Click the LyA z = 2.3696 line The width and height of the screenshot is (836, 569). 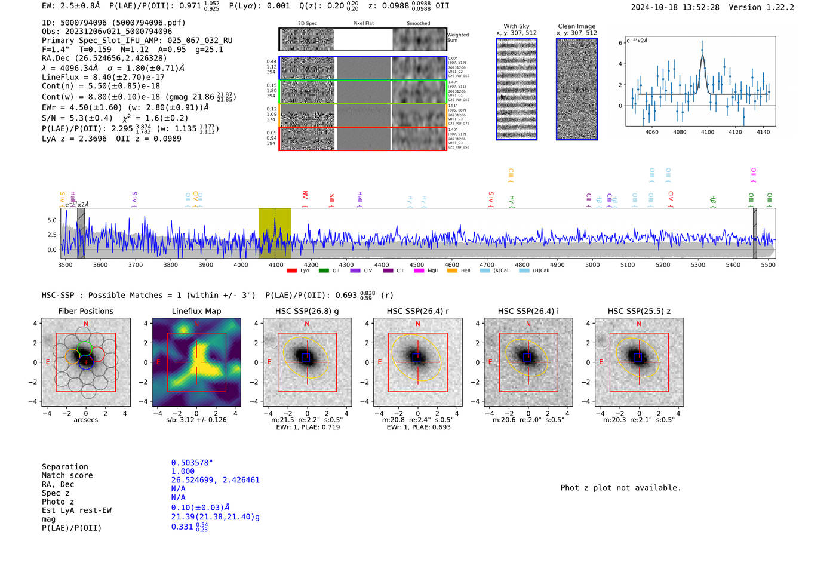[75, 139]
